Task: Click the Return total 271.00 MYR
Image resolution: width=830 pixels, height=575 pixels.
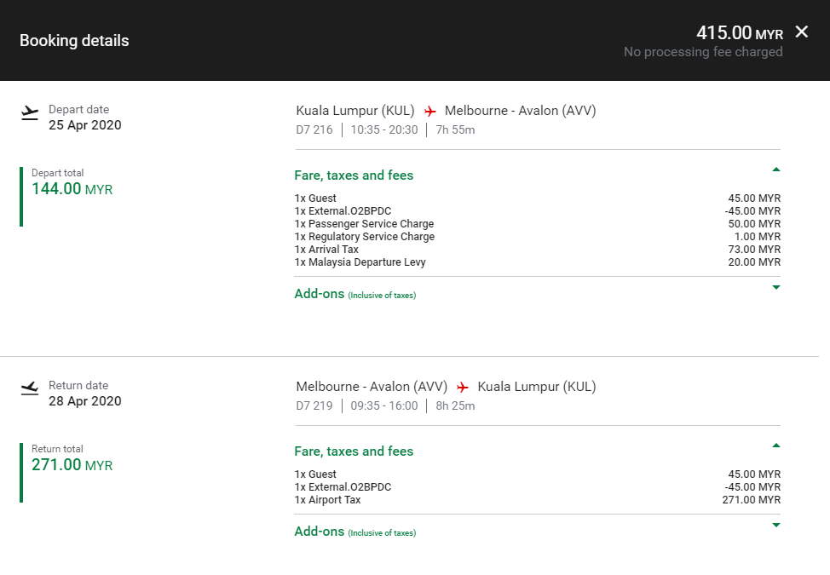Action: (72, 465)
